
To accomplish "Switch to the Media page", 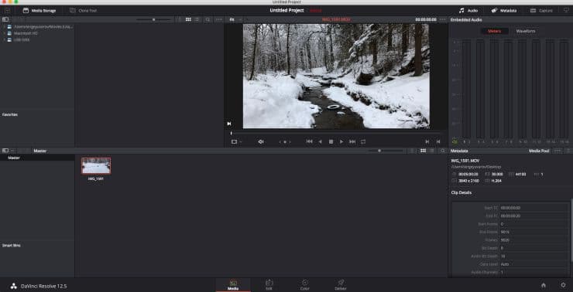I will (233, 285).
